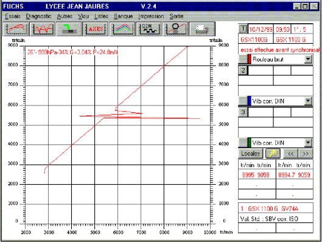Open the AXES settings button
This screenshot has width=322, height=242.
pos(96,29)
